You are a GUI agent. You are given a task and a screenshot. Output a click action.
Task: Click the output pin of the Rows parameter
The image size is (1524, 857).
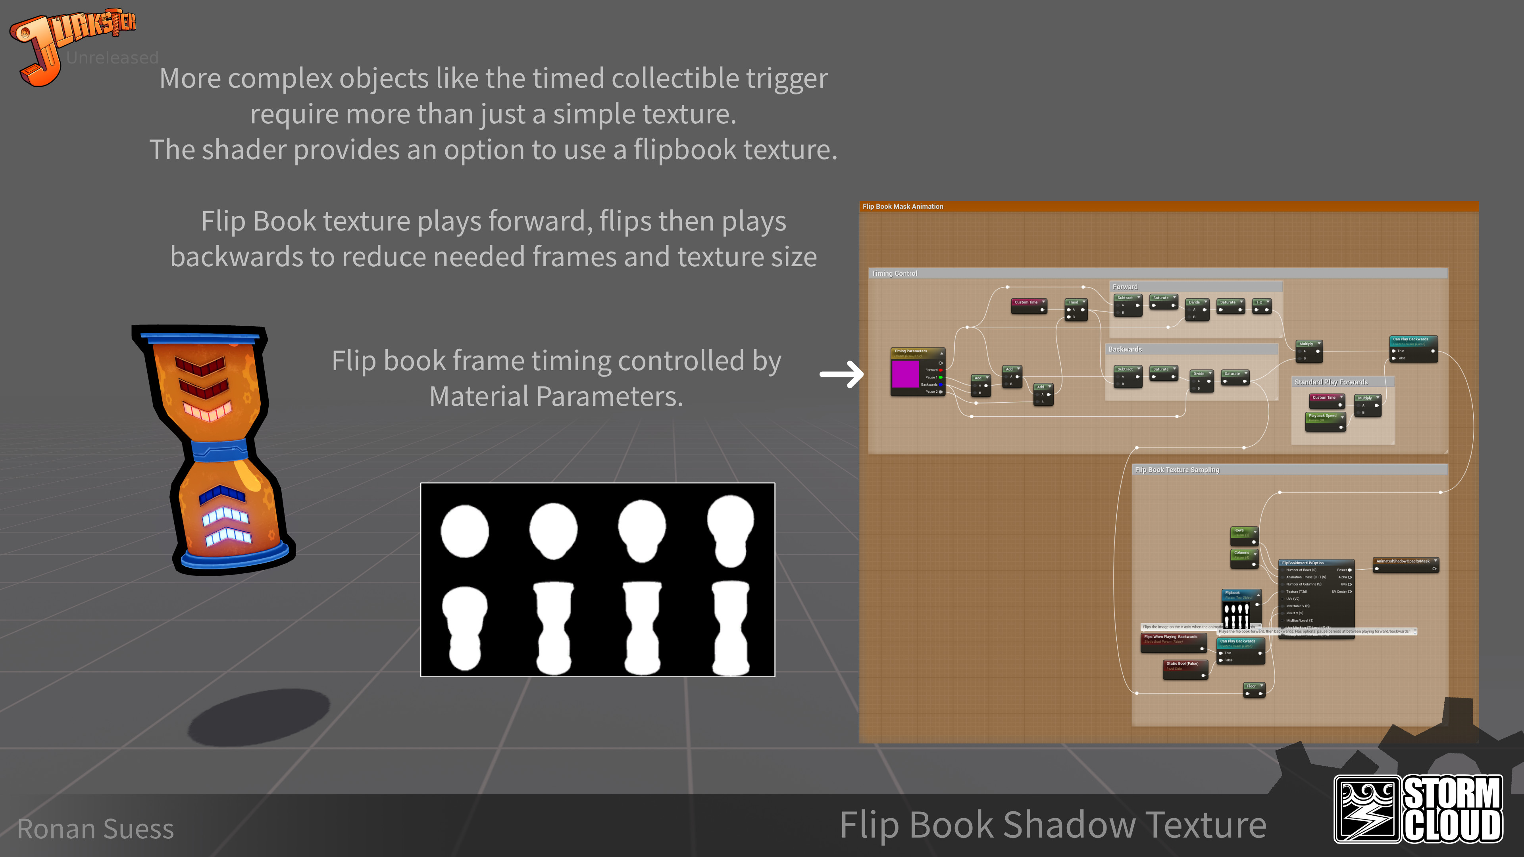[1254, 542]
